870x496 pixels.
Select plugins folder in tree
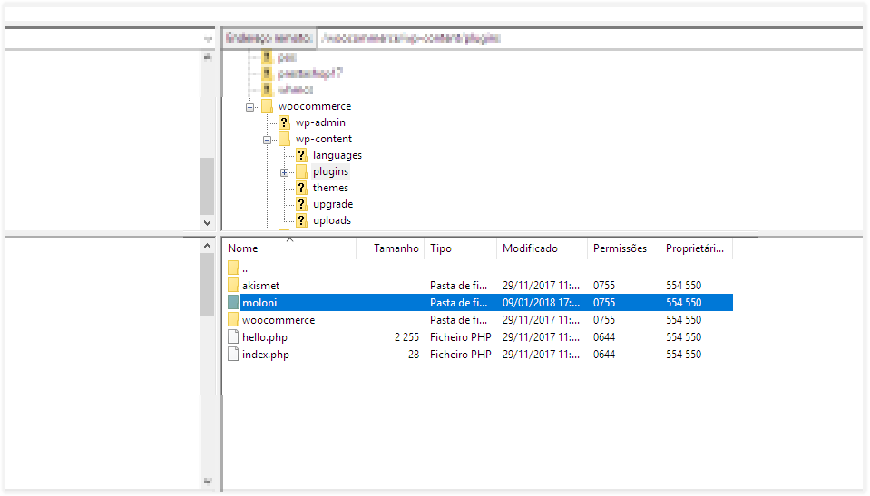[330, 171]
